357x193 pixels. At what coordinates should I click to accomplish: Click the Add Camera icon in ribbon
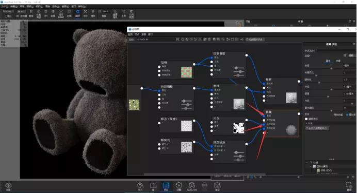pyautogui.click(x=115, y=13)
